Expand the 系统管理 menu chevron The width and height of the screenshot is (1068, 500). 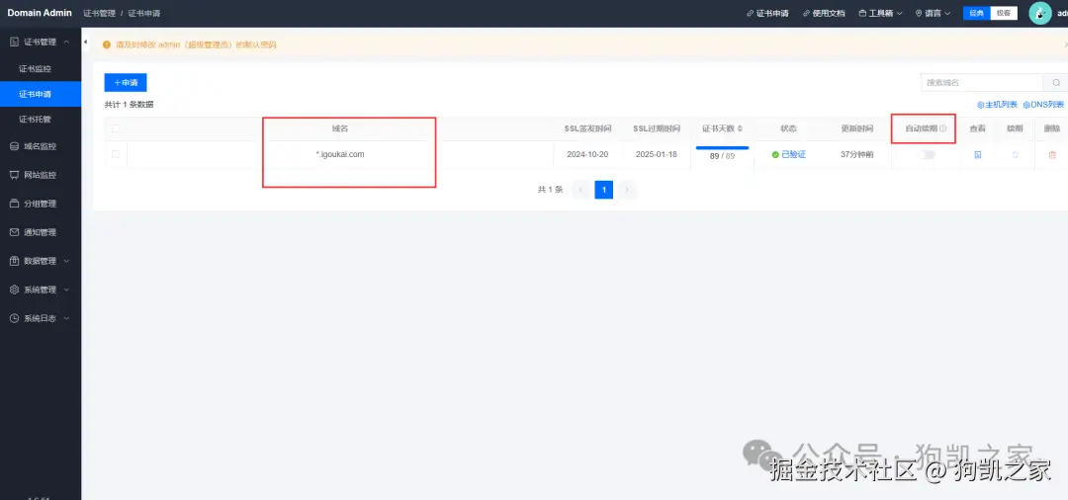pos(66,290)
